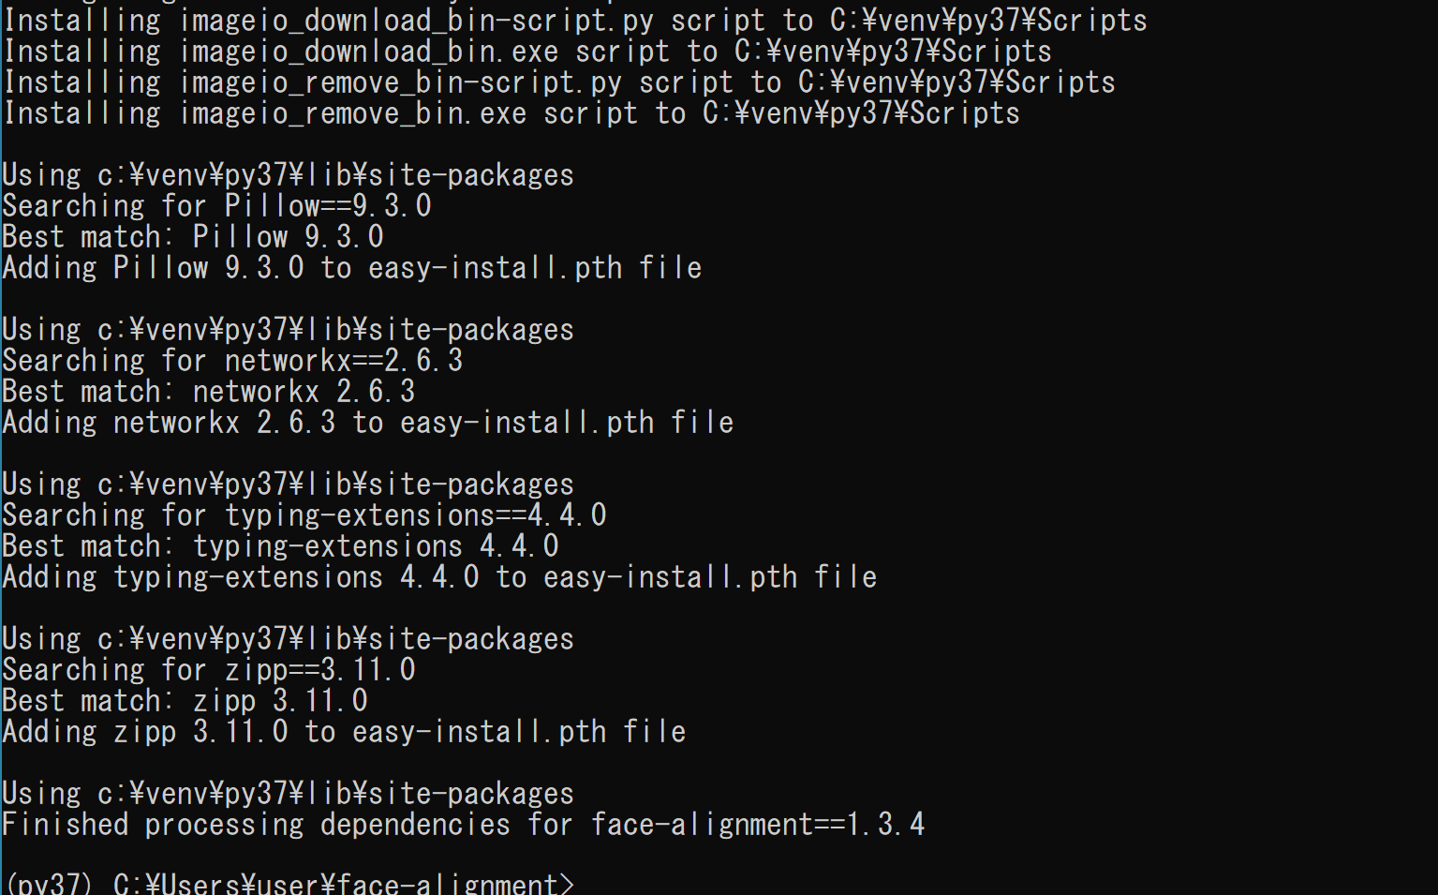Click the 'Adding networkx 2.6.3 to easy-install.pth' line

tap(368, 422)
